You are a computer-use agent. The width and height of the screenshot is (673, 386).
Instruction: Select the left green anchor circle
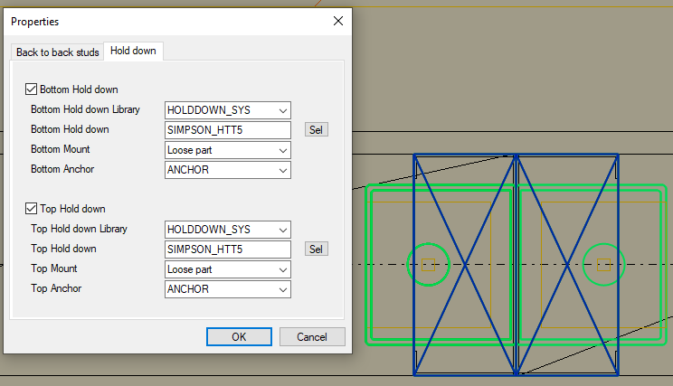click(428, 264)
